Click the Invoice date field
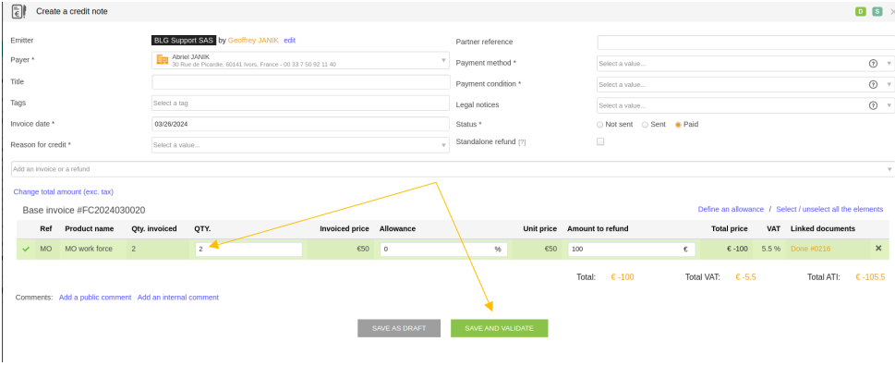 pos(301,124)
